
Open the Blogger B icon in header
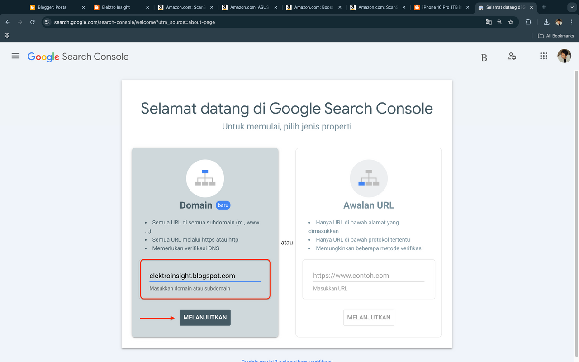click(x=484, y=57)
